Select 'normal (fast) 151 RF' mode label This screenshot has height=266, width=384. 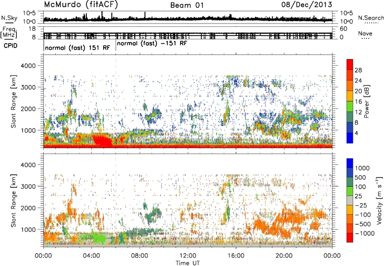point(78,48)
